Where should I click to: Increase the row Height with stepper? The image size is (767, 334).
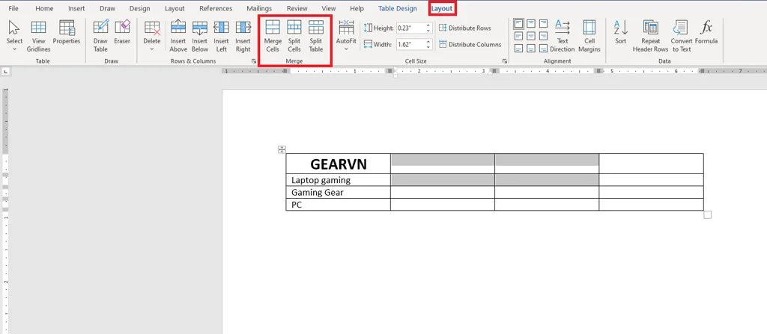[428, 26]
